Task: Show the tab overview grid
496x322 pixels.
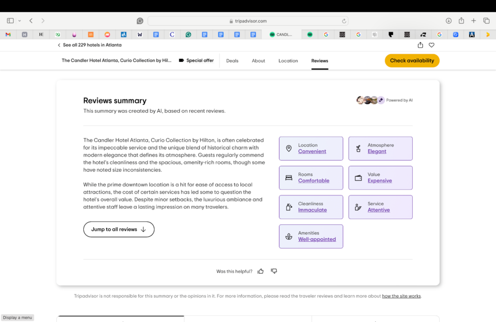Action: (486, 21)
